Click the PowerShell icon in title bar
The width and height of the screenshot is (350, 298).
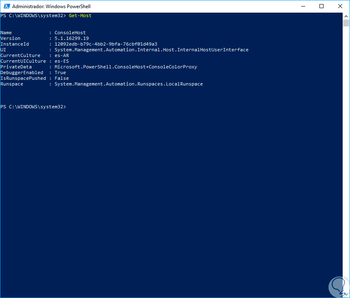pos(7,6)
